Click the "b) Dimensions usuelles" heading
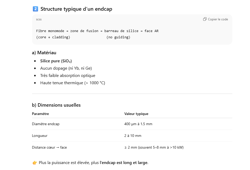Viewport: 250px width, 170px height. coord(56,105)
